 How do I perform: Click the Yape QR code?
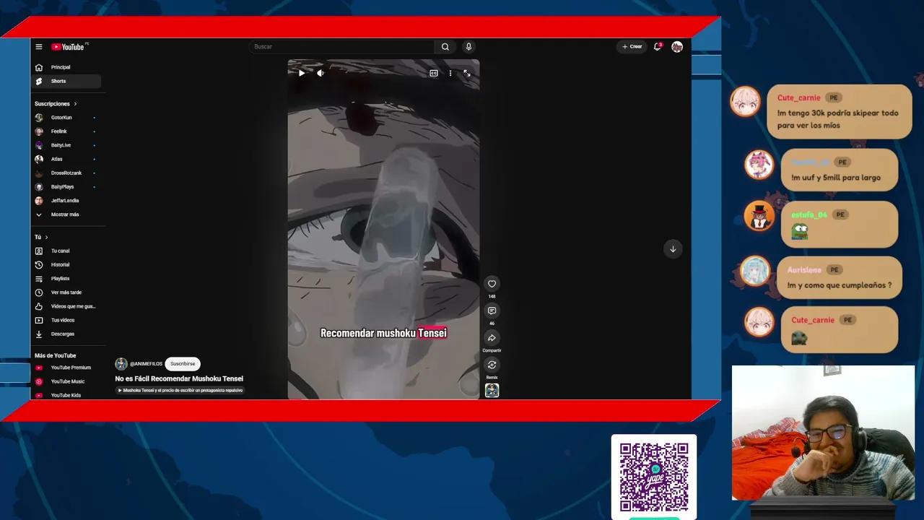click(654, 477)
